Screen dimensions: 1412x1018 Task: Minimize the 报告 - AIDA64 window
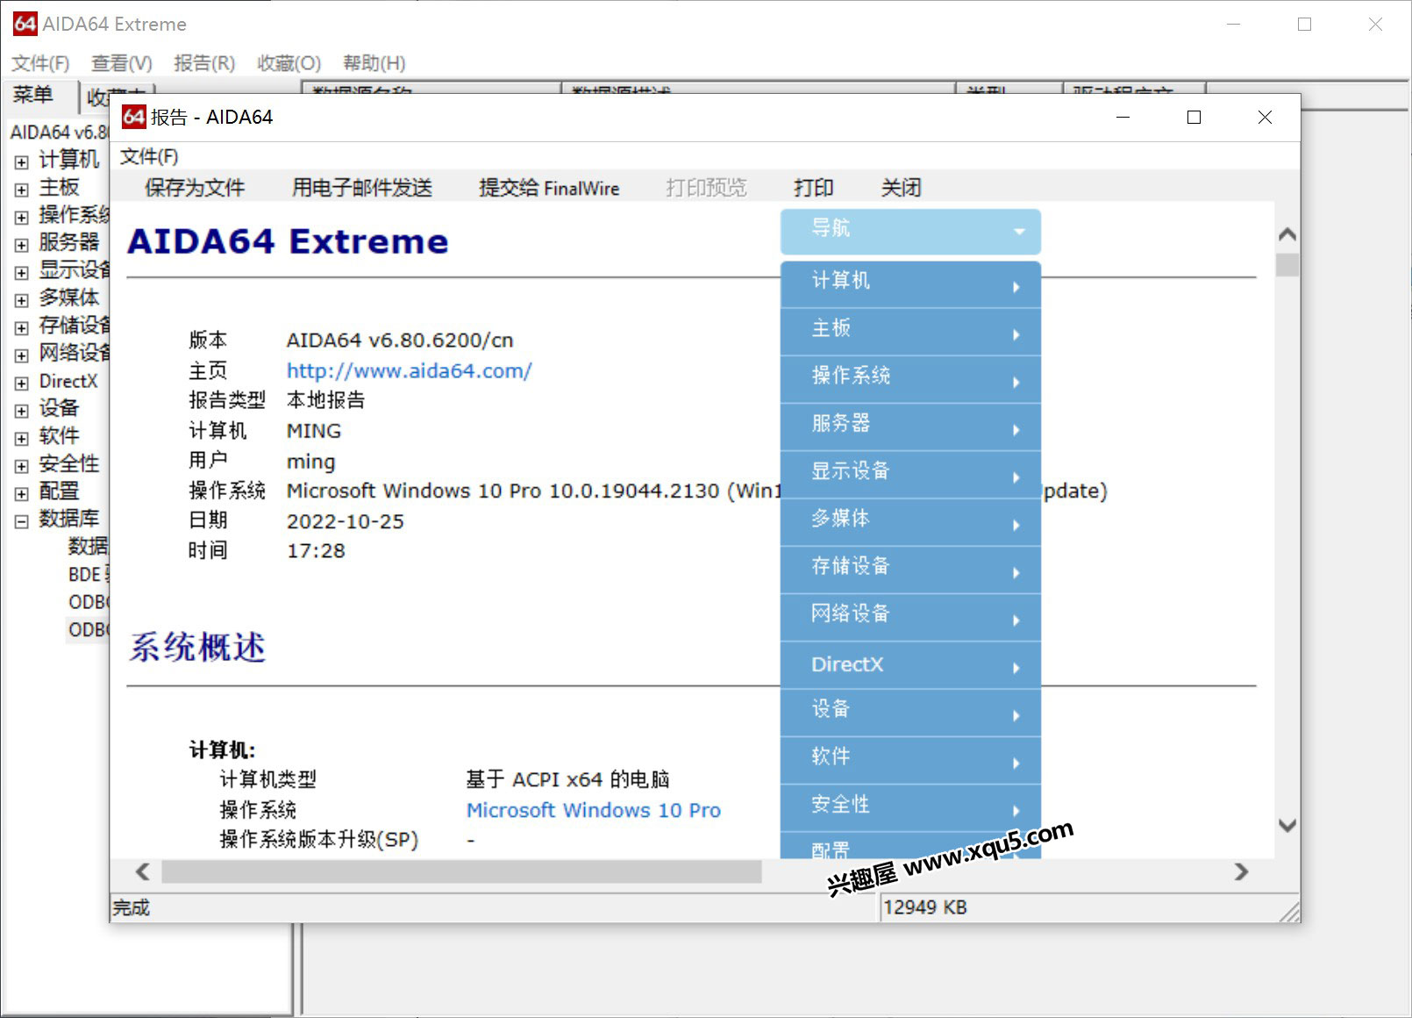(x=1123, y=117)
